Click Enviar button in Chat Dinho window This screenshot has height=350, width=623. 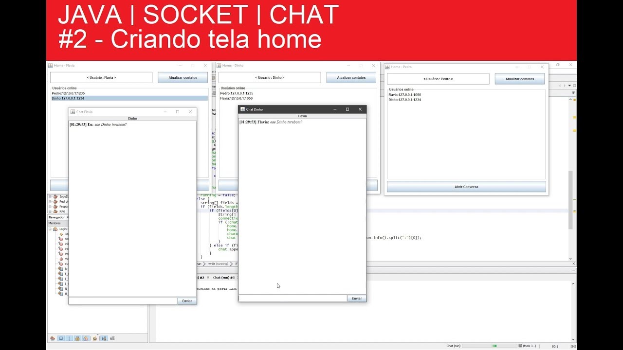(357, 298)
